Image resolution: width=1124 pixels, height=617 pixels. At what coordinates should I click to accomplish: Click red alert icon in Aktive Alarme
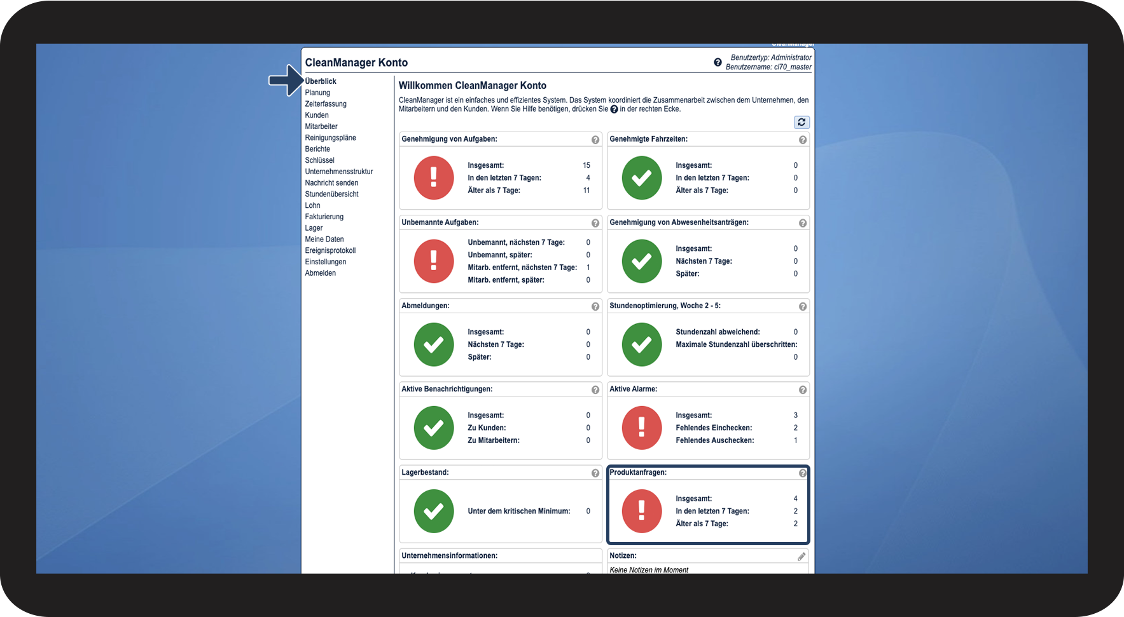(642, 428)
